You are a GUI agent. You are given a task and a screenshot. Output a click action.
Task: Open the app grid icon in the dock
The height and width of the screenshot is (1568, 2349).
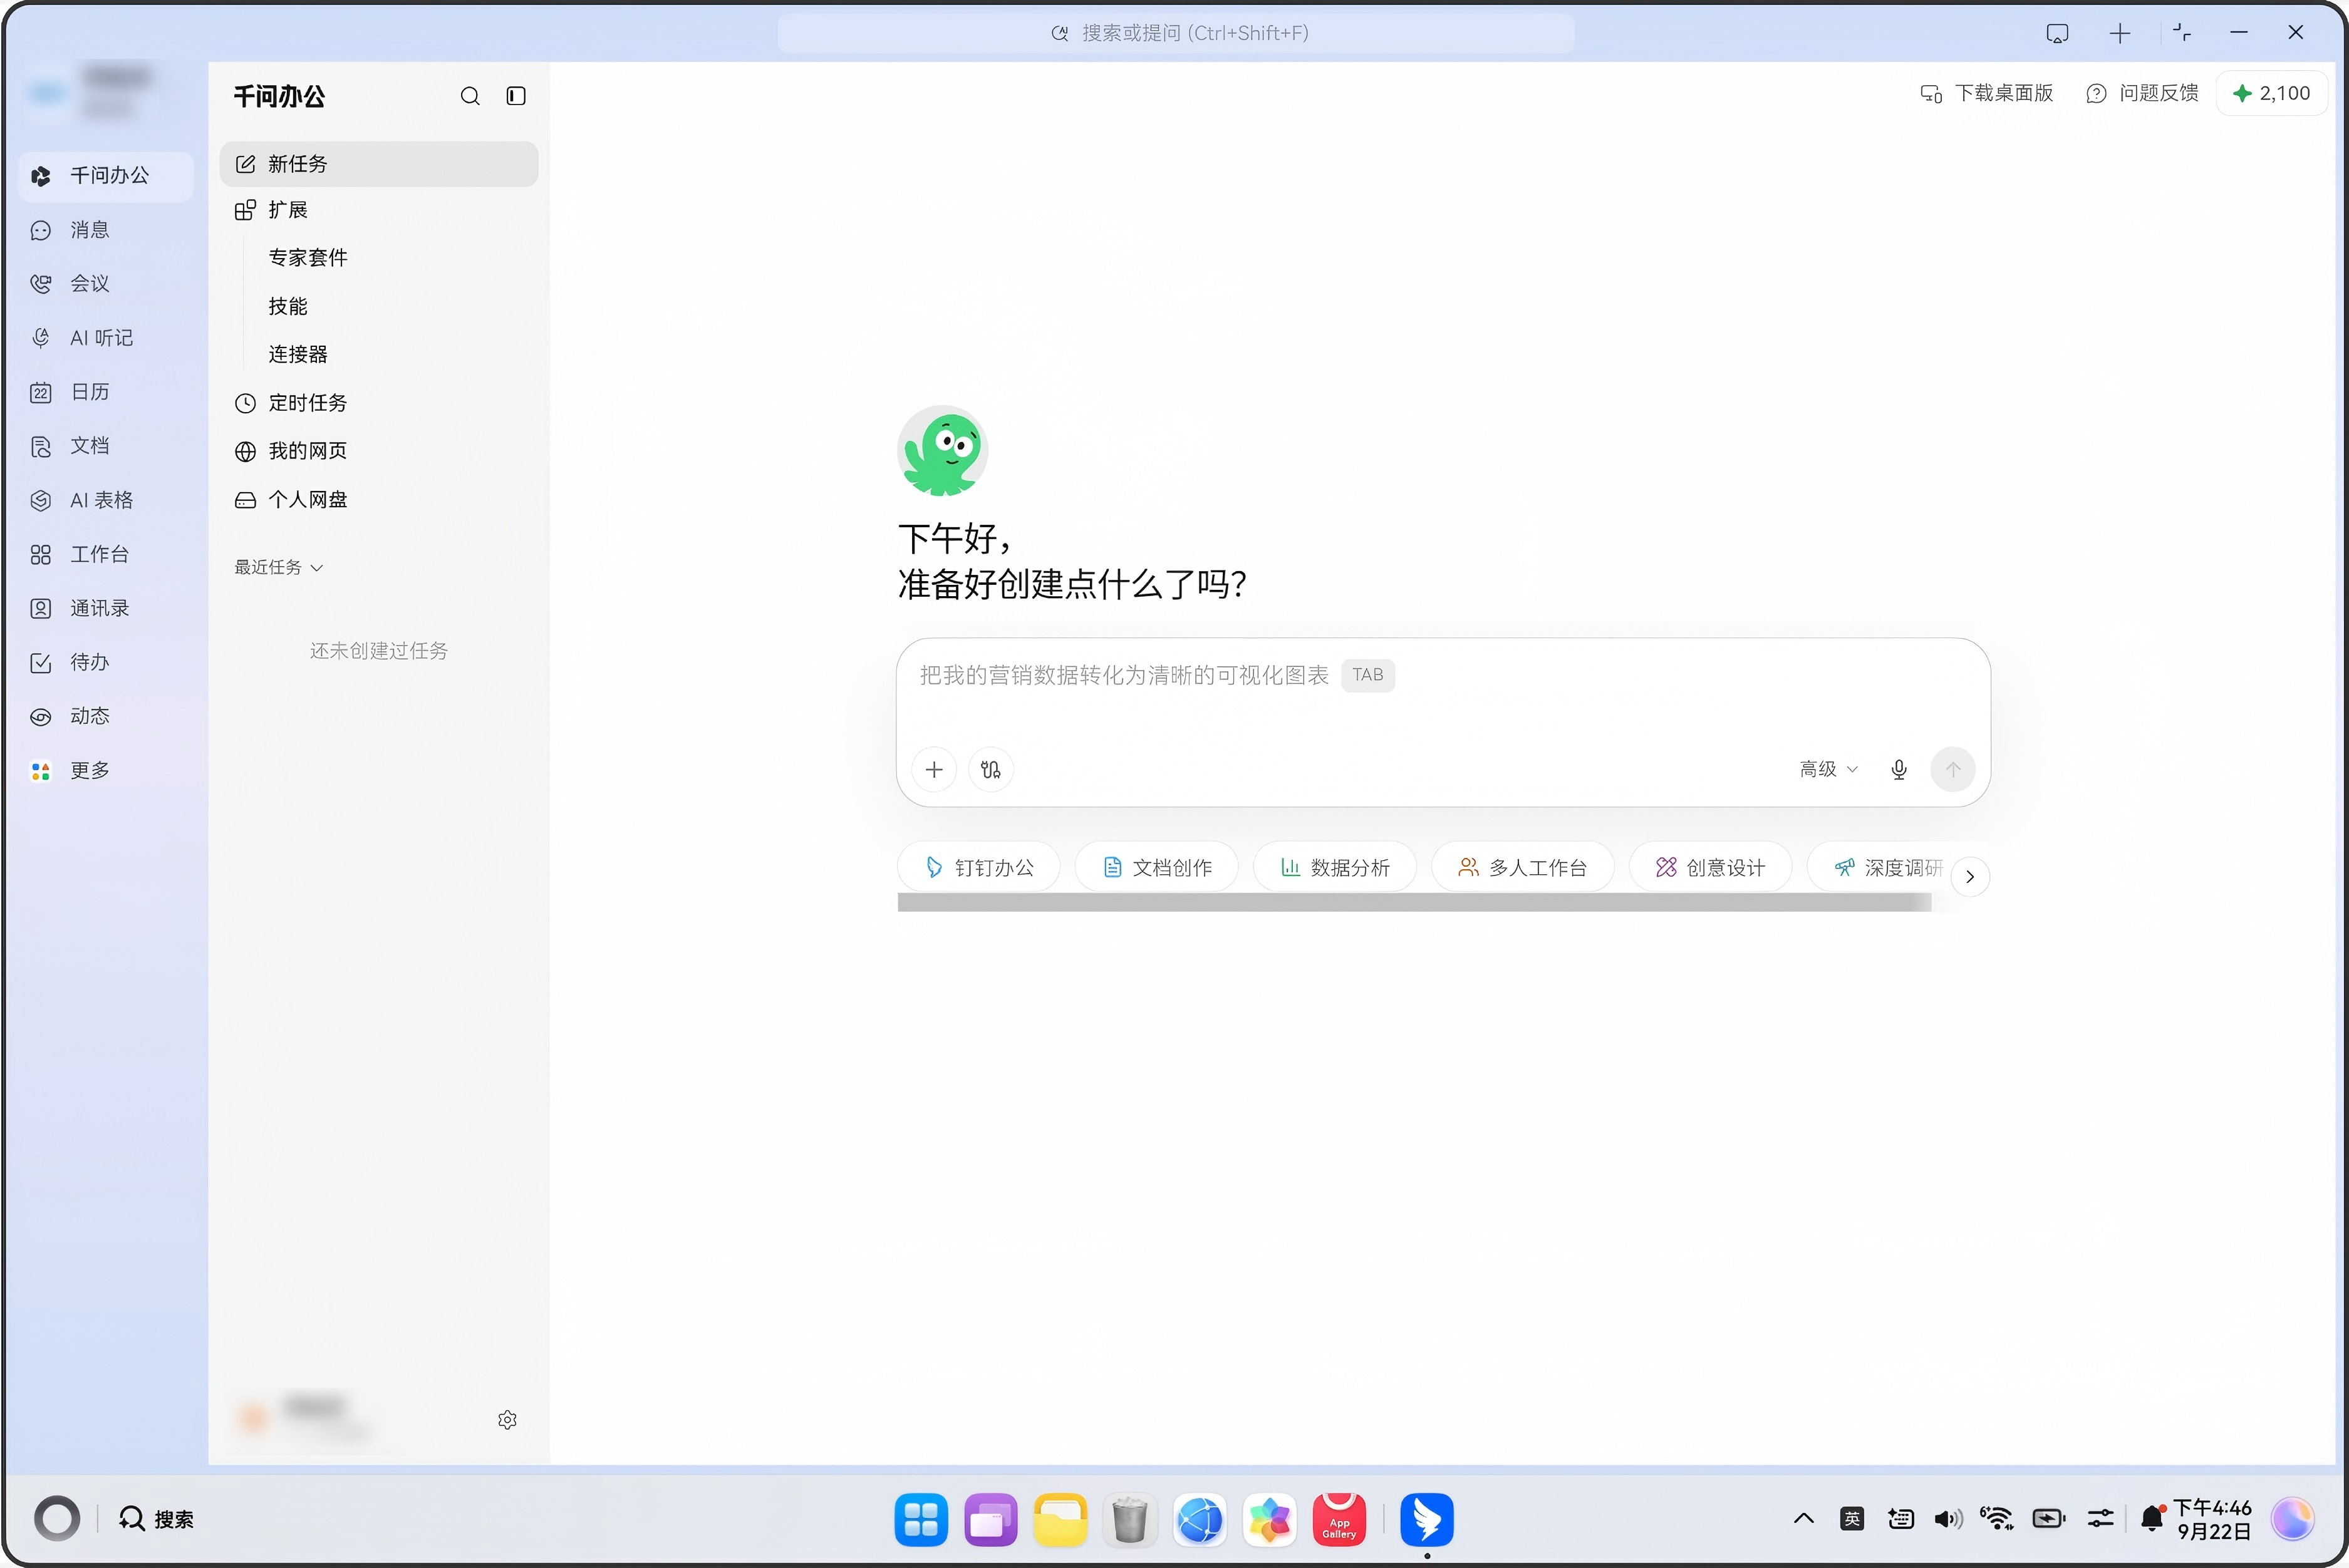[x=920, y=1520]
